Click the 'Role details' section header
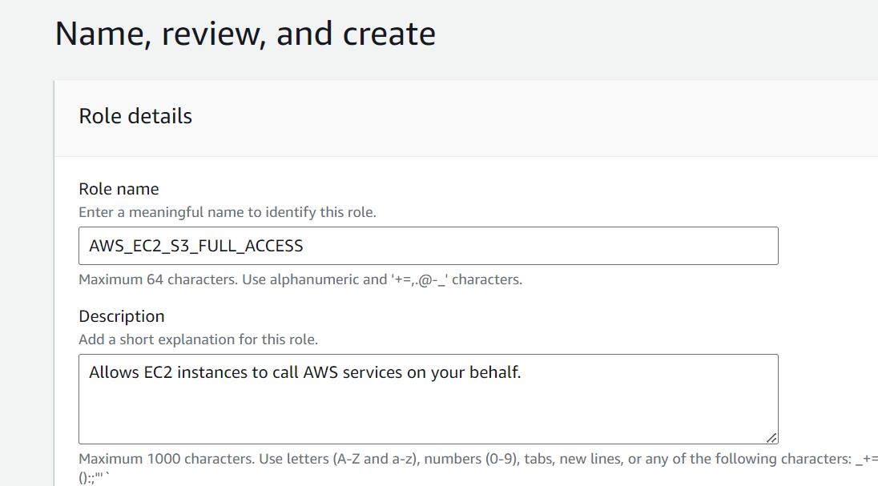The height and width of the screenshot is (486, 878). click(135, 116)
